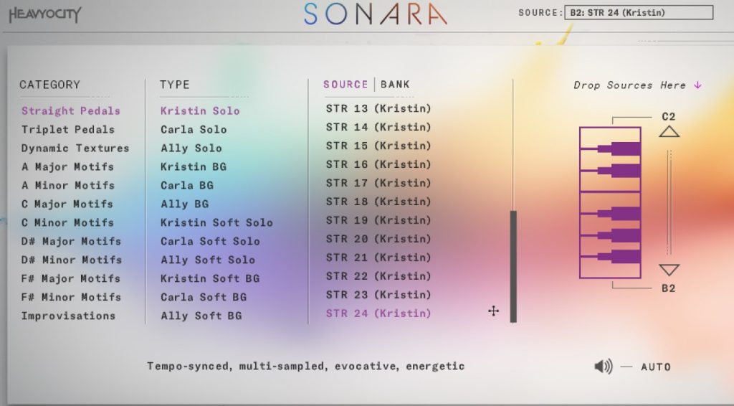The image size is (734, 406).
Task: Click the vertical key range slider track
Action: pos(669,201)
